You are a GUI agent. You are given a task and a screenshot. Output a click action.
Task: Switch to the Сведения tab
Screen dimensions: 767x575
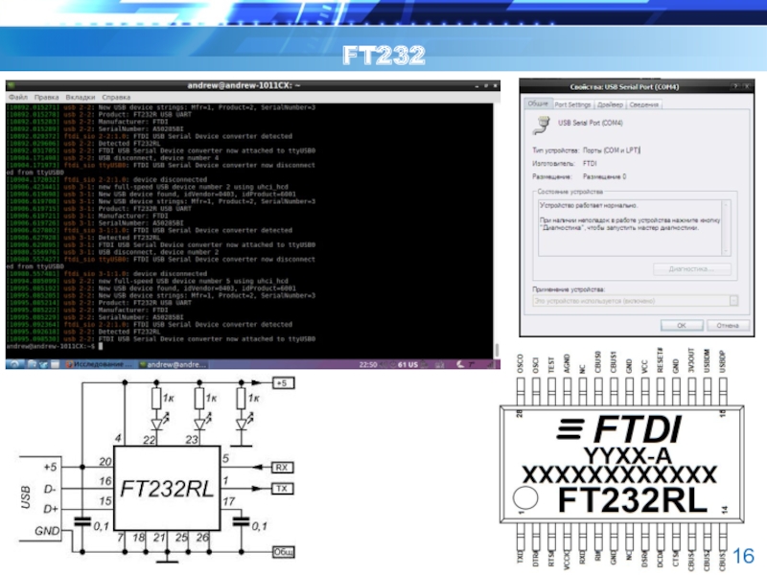[643, 104]
